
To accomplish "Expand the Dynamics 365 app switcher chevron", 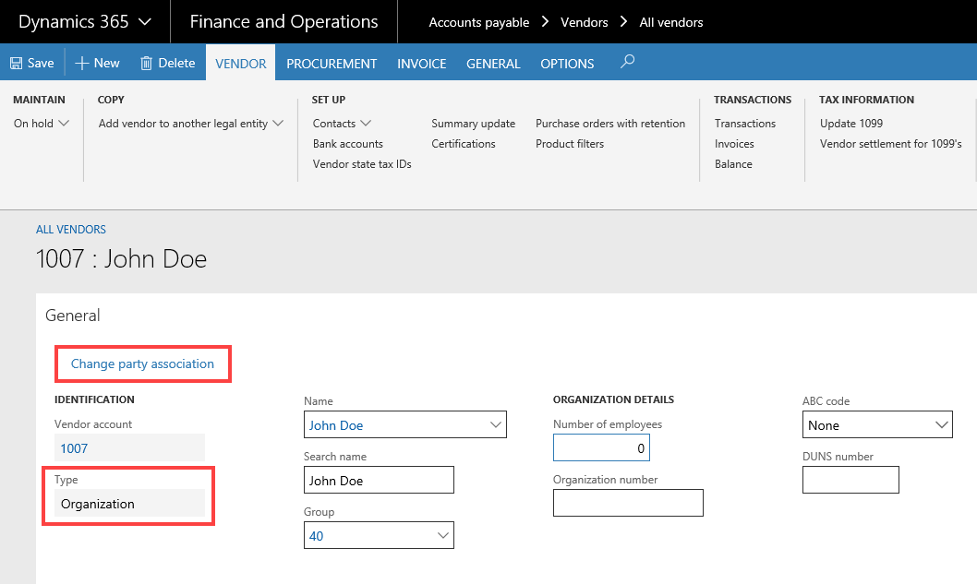I will pos(144,21).
